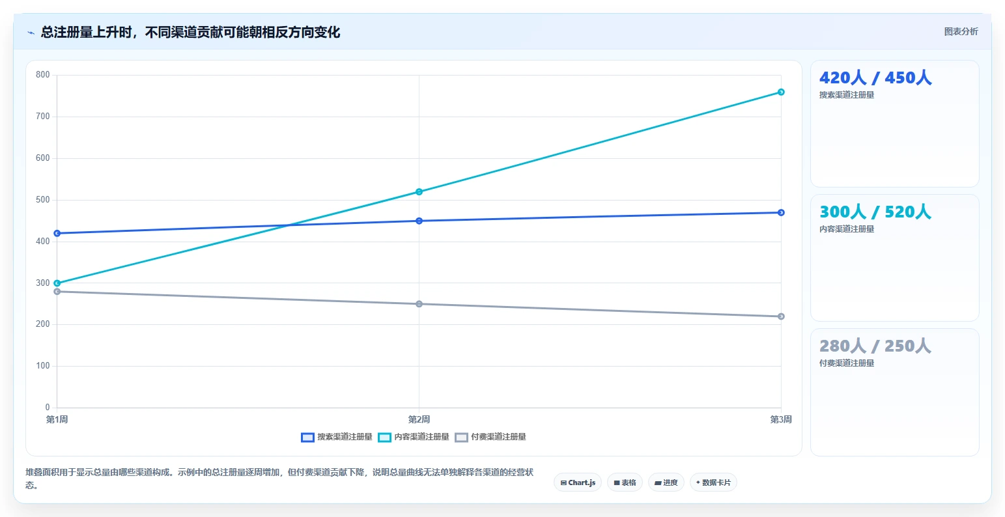Click the 付费渠道 data point at 第2周
Viewport: 1005px width, 517px height.
click(x=419, y=304)
